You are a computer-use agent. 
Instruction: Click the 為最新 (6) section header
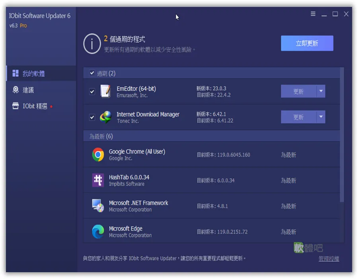[212, 136]
